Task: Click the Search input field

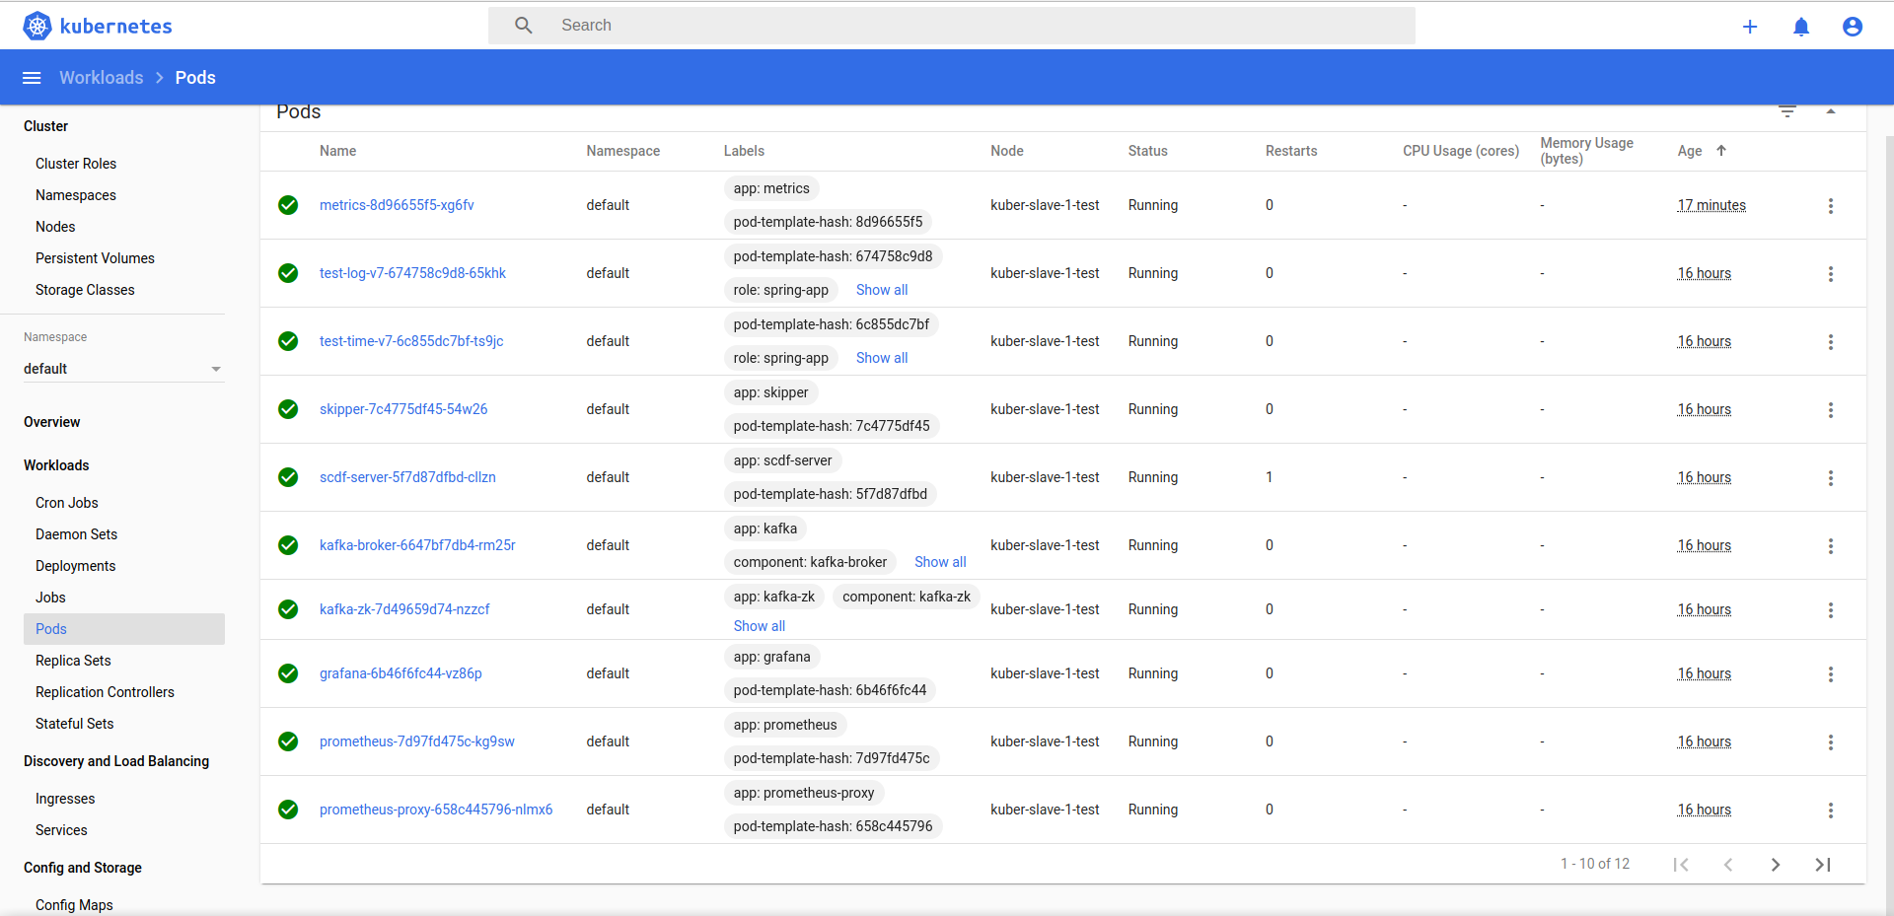Action: (x=952, y=26)
